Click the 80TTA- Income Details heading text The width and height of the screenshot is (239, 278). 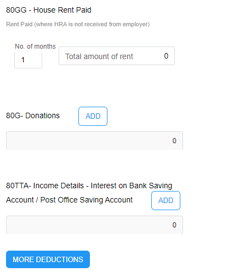(89, 186)
